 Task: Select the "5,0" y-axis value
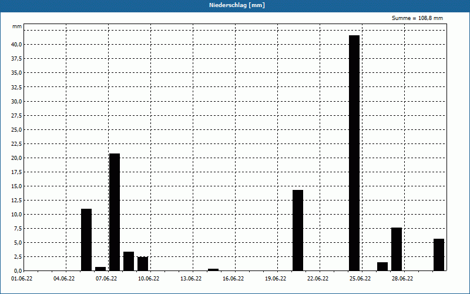click(18, 242)
